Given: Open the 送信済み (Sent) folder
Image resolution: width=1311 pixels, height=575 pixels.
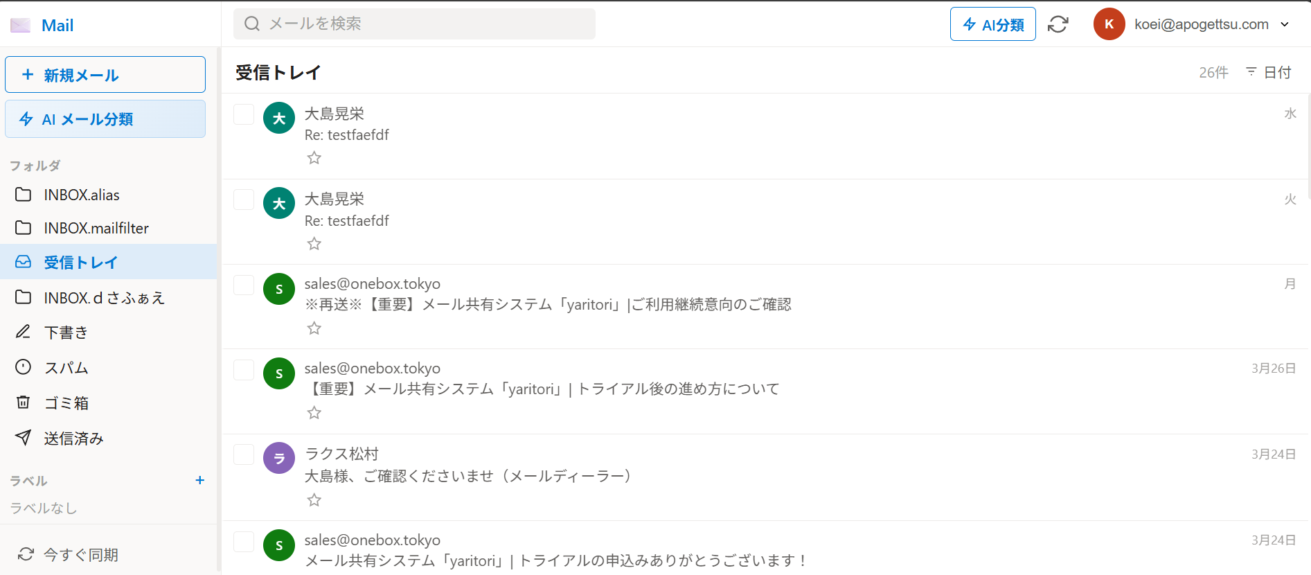Looking at the screenshot, I should [73, 438].
